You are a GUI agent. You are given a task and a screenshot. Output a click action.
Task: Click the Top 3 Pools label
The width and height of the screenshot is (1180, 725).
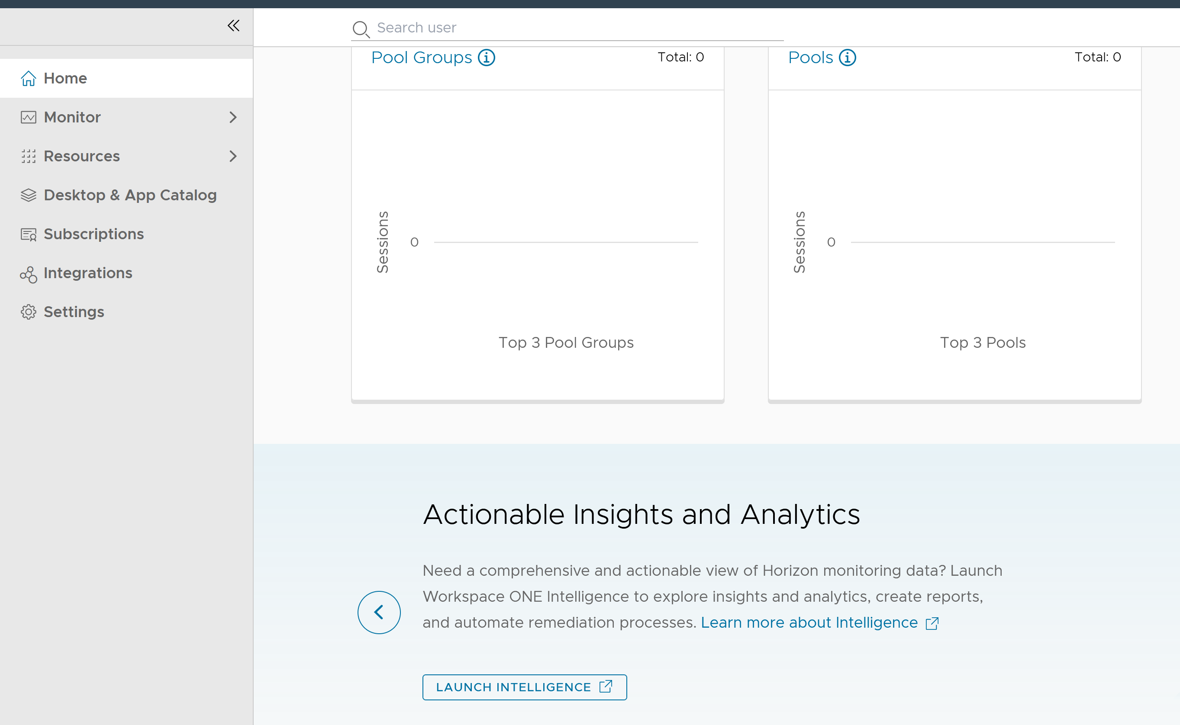tap(983, 342)
